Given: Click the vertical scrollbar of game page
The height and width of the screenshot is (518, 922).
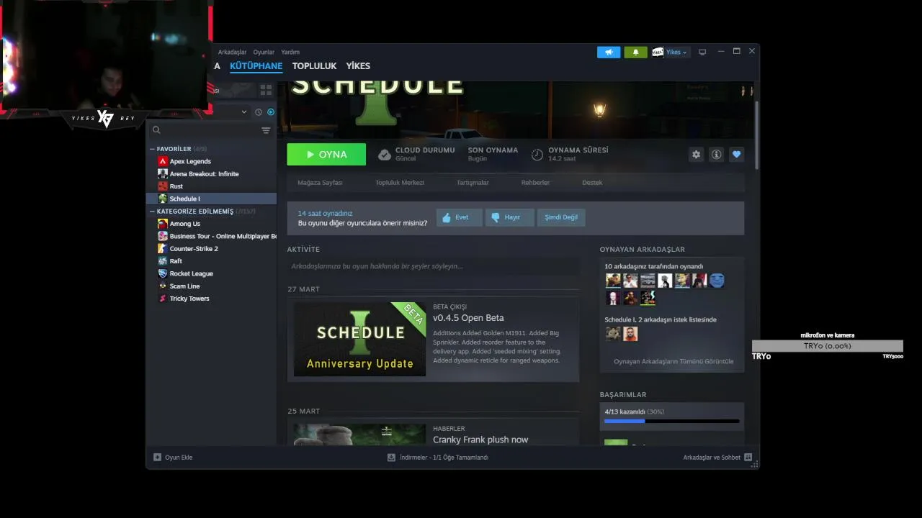Looking at the screenshot, I should point(756,135).
